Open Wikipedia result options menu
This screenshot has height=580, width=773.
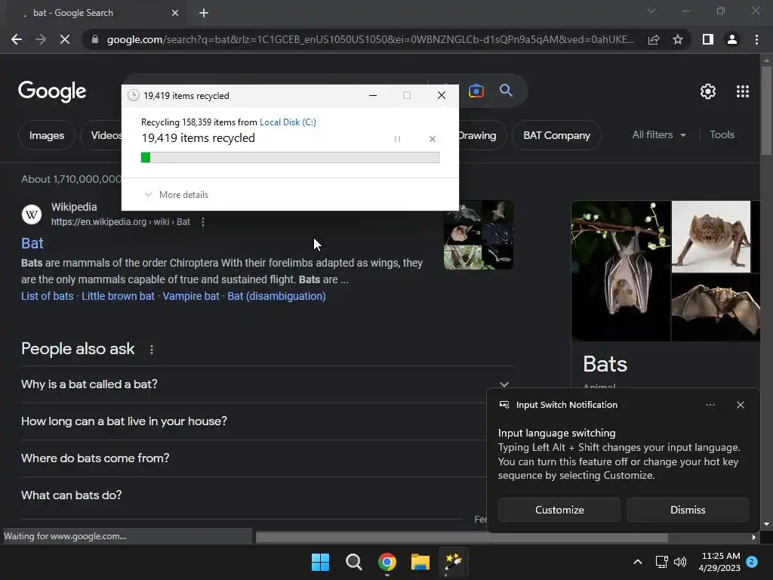[x=202, y=222]
